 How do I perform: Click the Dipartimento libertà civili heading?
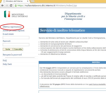[x=73, y=16]
